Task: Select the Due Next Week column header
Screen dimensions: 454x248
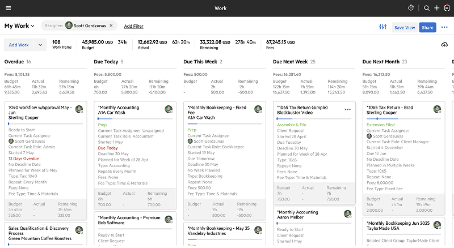Action: click(290, 62)
